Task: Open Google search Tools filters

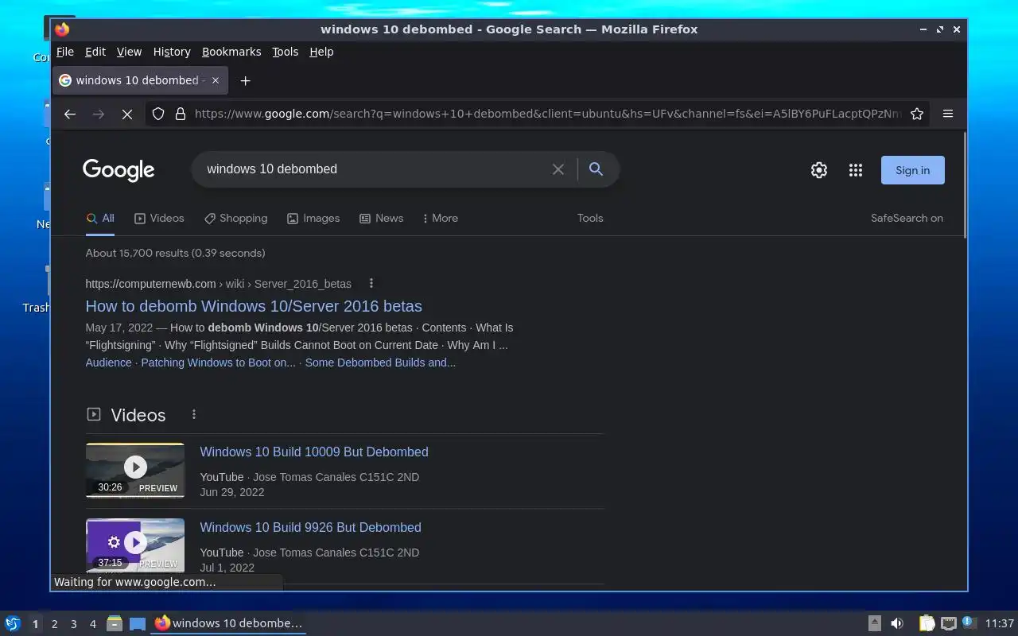Action: point(590,218)
